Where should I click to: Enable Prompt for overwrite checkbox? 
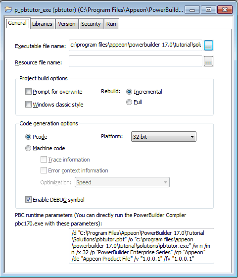28,92
